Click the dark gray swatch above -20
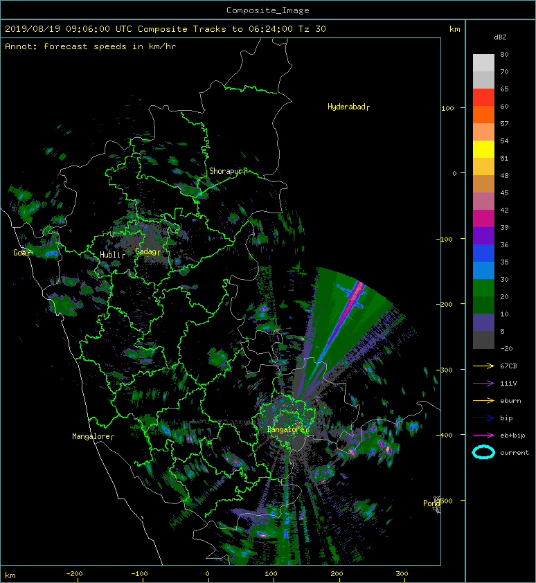 [x=483, y=339]
